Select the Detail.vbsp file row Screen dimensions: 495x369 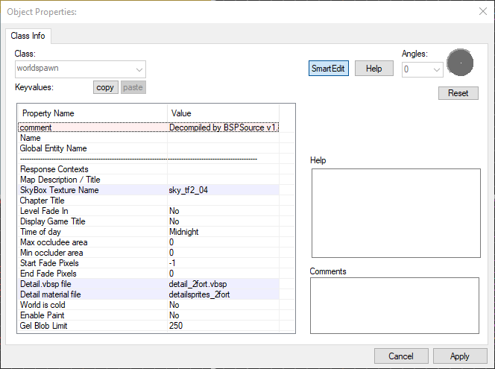[x=148, y=284]
